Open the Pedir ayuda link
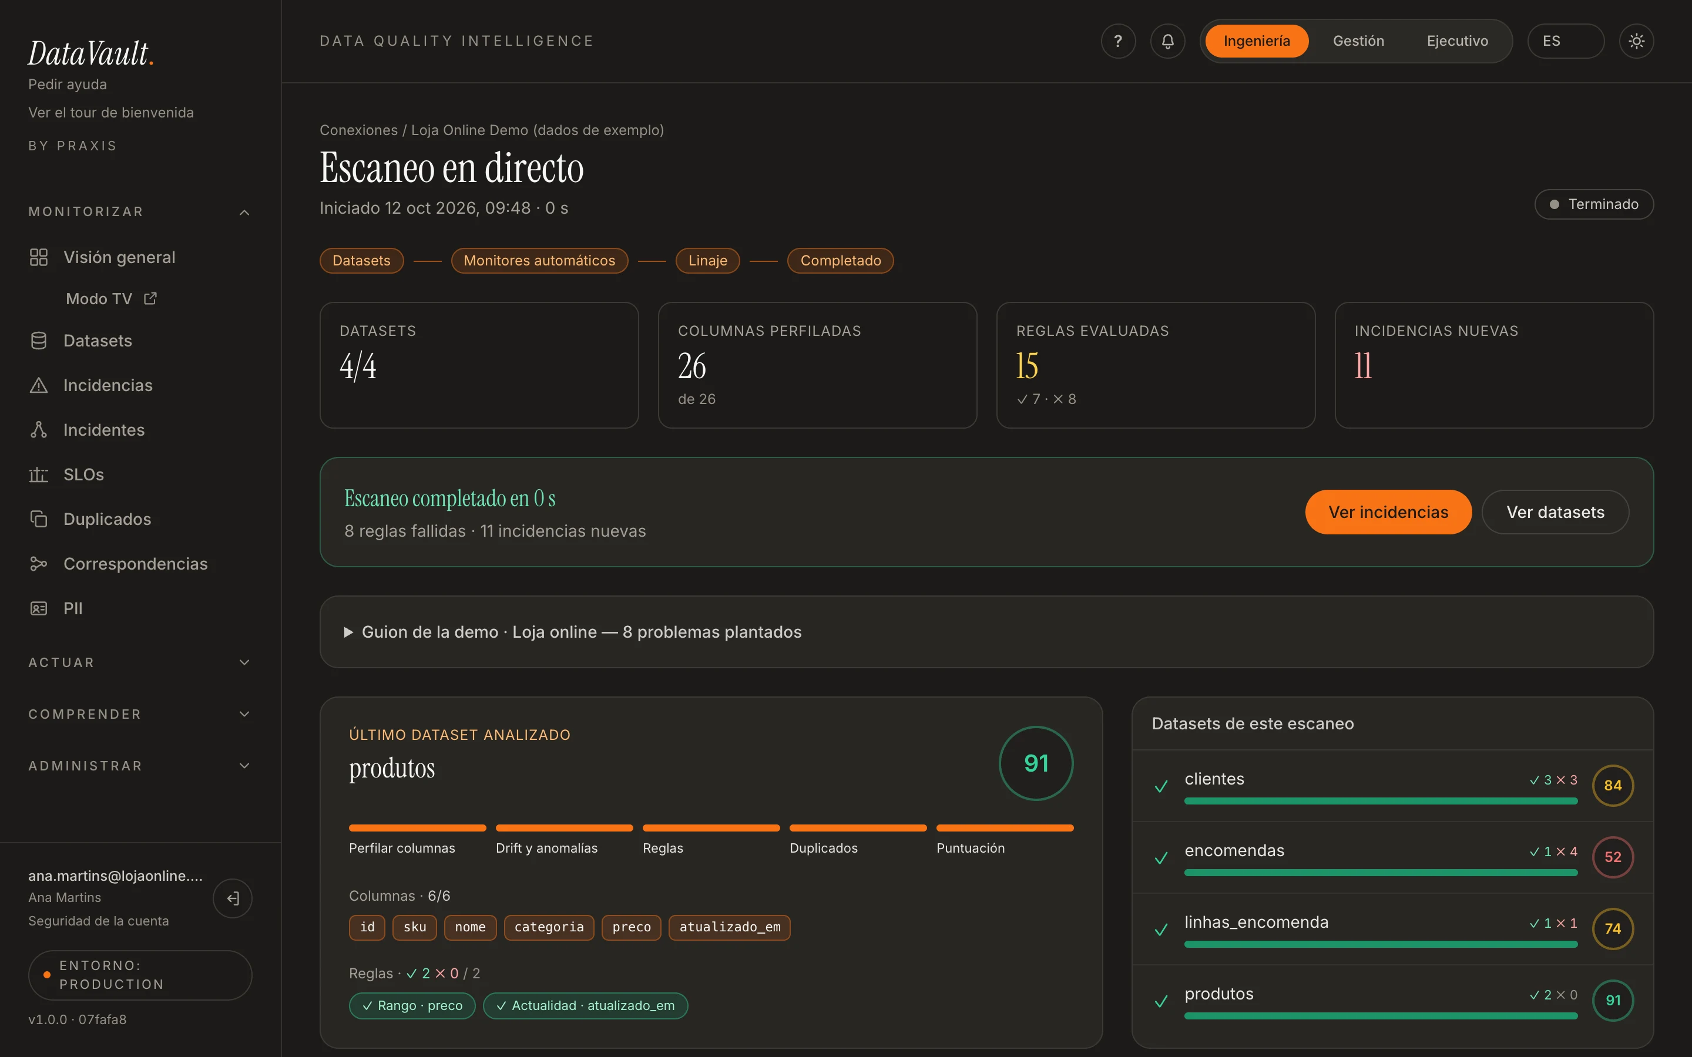The width and height of the screenshot is (1692, 1057). tap(68, 85)
